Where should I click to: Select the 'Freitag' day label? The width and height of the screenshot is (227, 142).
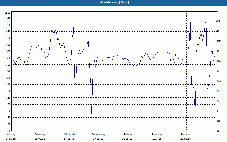click(x=127, y=135)
